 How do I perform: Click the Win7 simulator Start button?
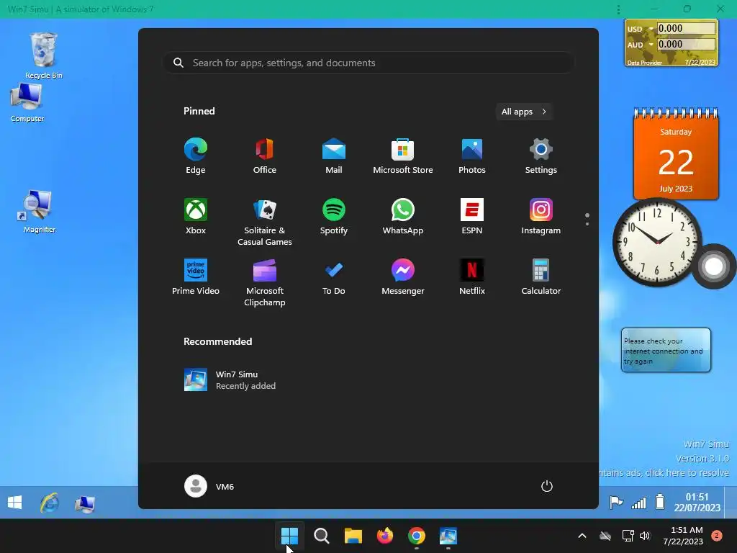(14, 503)
